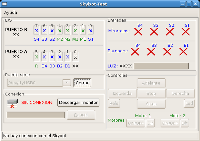Screen dimensions: 200x141
Task: Click the disconnected Skybot connection icon
Action: (12, 103)
